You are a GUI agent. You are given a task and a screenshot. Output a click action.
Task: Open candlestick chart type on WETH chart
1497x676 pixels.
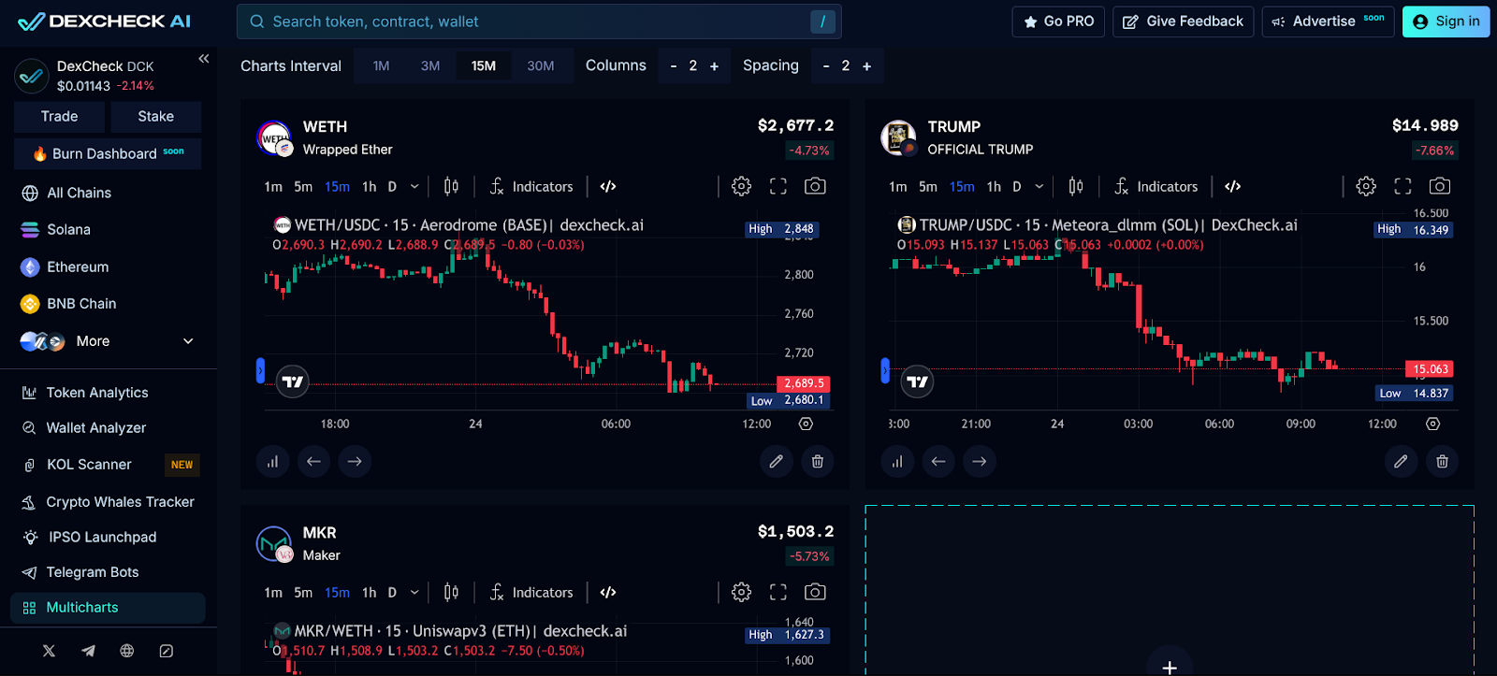coord(451,186)
